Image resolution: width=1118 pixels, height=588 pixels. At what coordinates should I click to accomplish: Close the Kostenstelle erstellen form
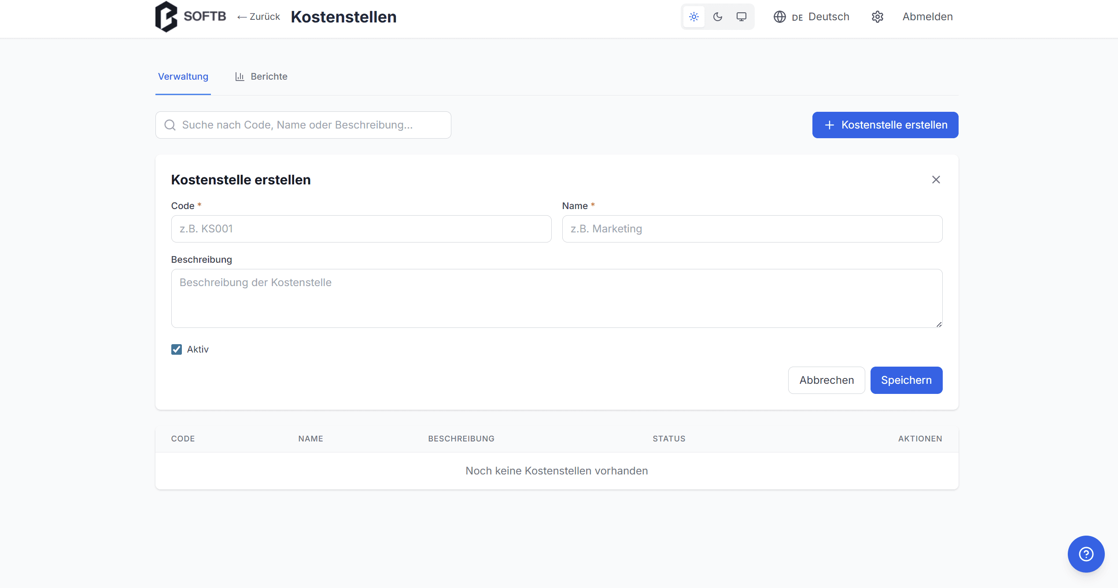pos(936,180)
